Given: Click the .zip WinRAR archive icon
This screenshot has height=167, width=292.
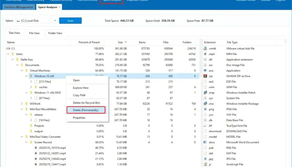Looking at the screenshot, I should 205,76.
